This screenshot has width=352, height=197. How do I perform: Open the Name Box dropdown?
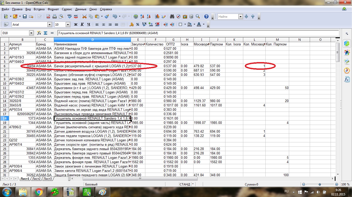pyautogui.click(x=31, y=33)
